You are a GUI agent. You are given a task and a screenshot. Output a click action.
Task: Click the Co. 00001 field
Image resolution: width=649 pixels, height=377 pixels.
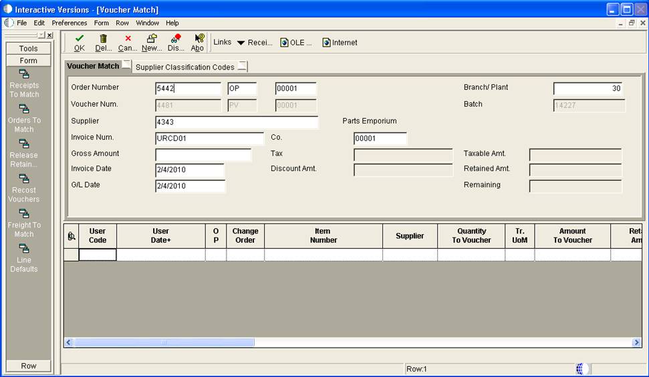(x=380, y=139)
